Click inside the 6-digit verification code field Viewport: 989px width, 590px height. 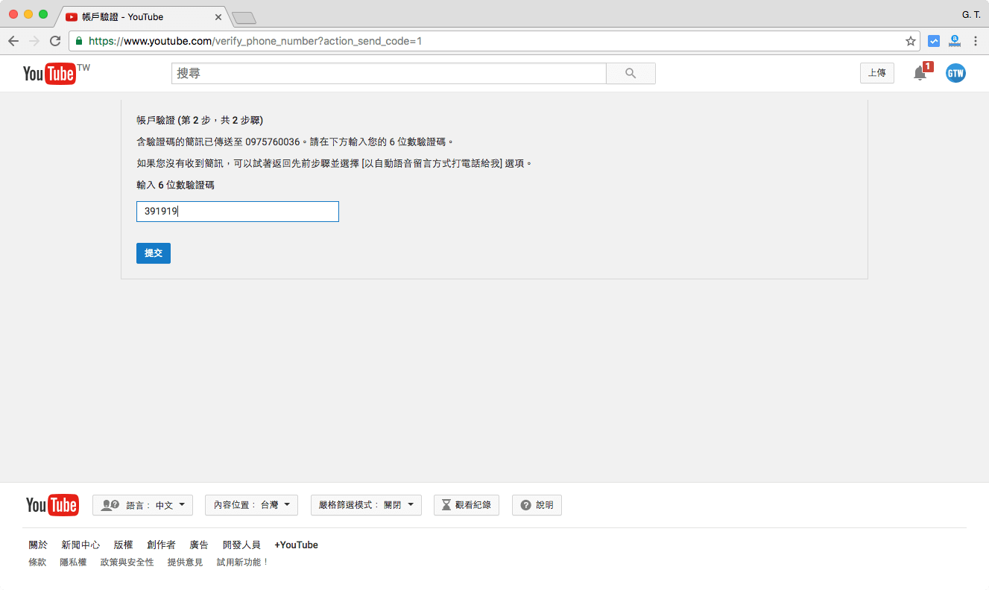coord(237,212)
